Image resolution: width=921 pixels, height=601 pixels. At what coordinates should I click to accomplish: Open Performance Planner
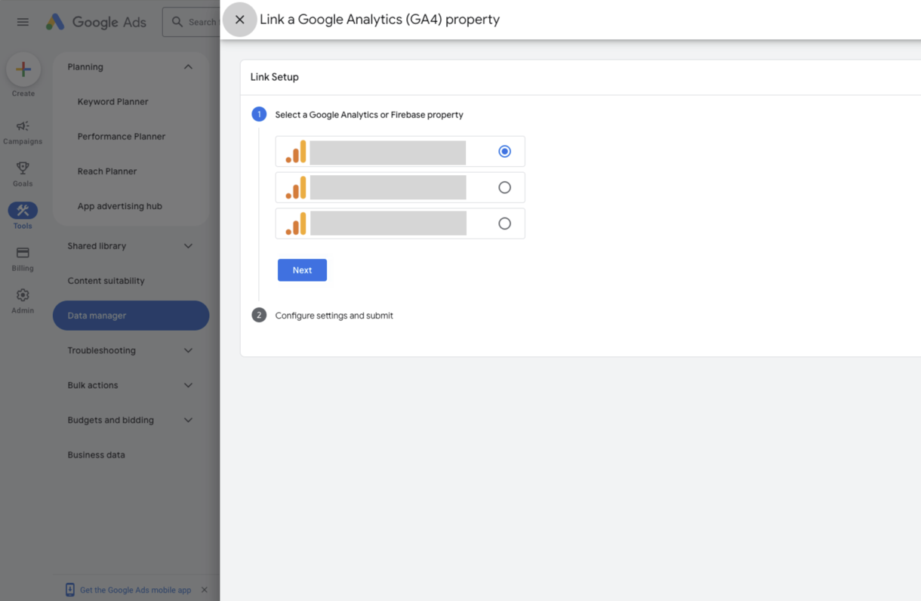pyautogui.click(x=121, y=136)
